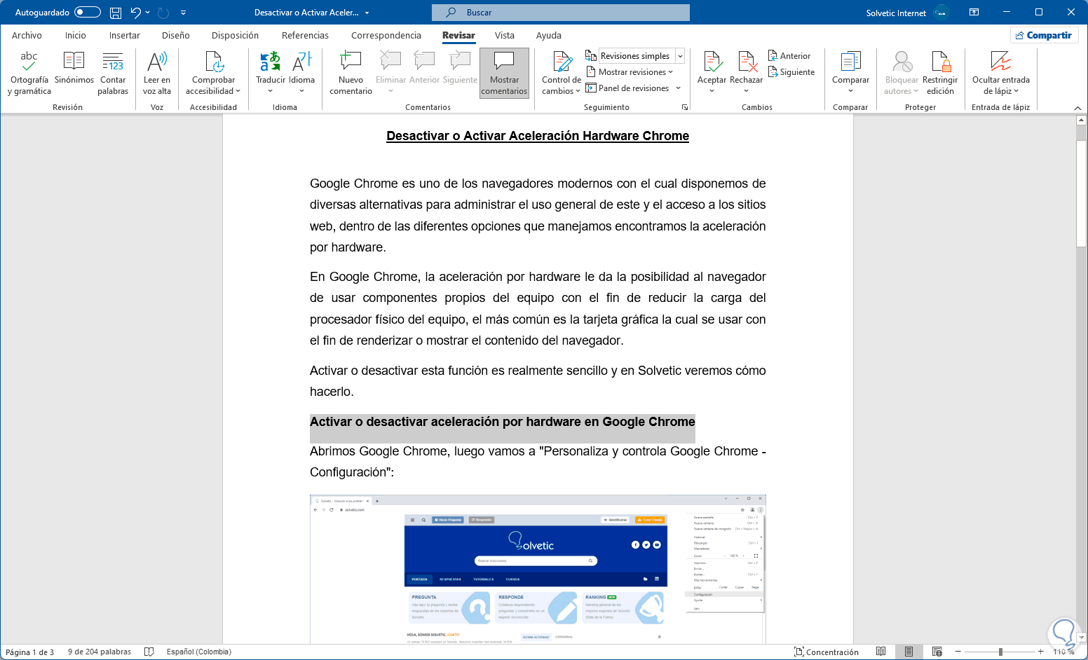Open the Archivo menu
This screenshot has width=1088, height=660.
27,36
